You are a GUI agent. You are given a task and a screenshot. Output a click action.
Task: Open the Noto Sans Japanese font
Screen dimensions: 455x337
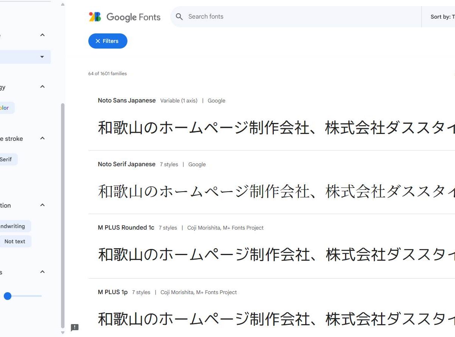tap(127, 101)
